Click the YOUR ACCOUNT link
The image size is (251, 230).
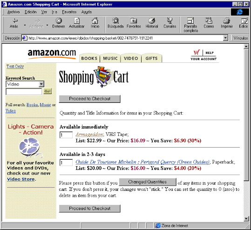coord(204,59)
